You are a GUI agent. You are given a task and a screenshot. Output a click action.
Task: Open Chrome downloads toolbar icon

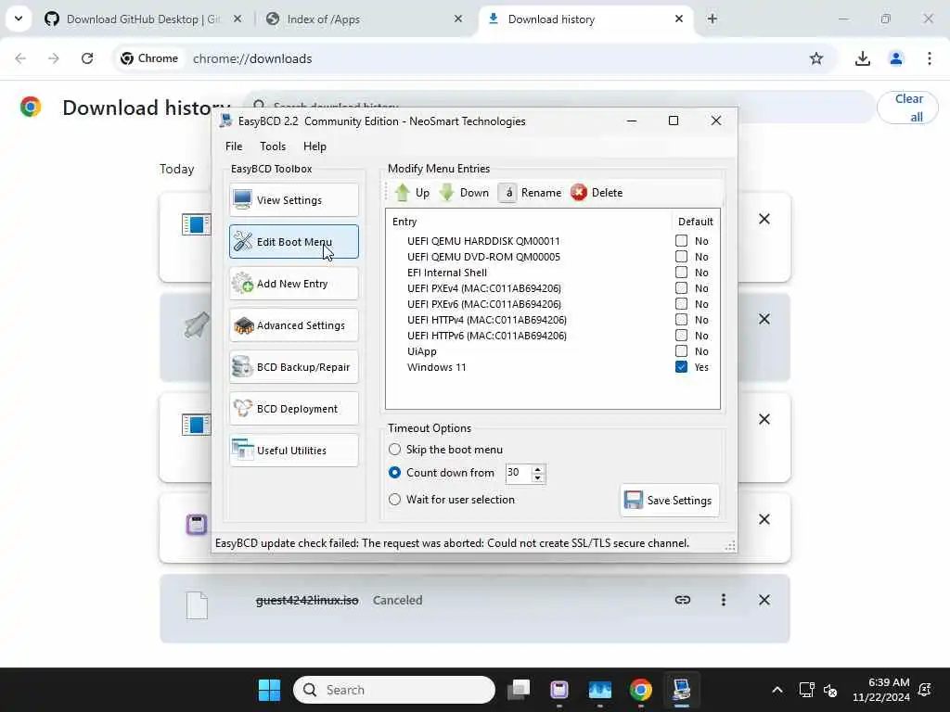pos(863,58)
